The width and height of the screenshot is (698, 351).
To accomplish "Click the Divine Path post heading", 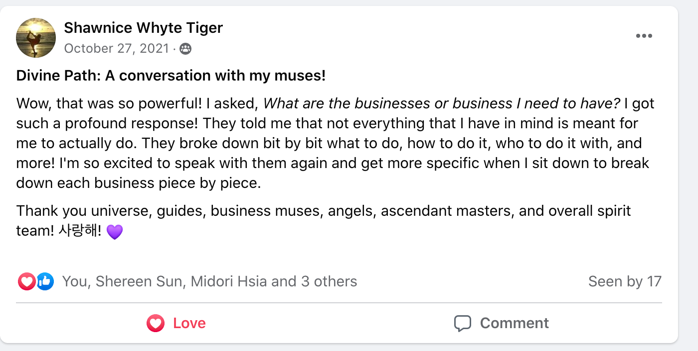I will (171, 76).
